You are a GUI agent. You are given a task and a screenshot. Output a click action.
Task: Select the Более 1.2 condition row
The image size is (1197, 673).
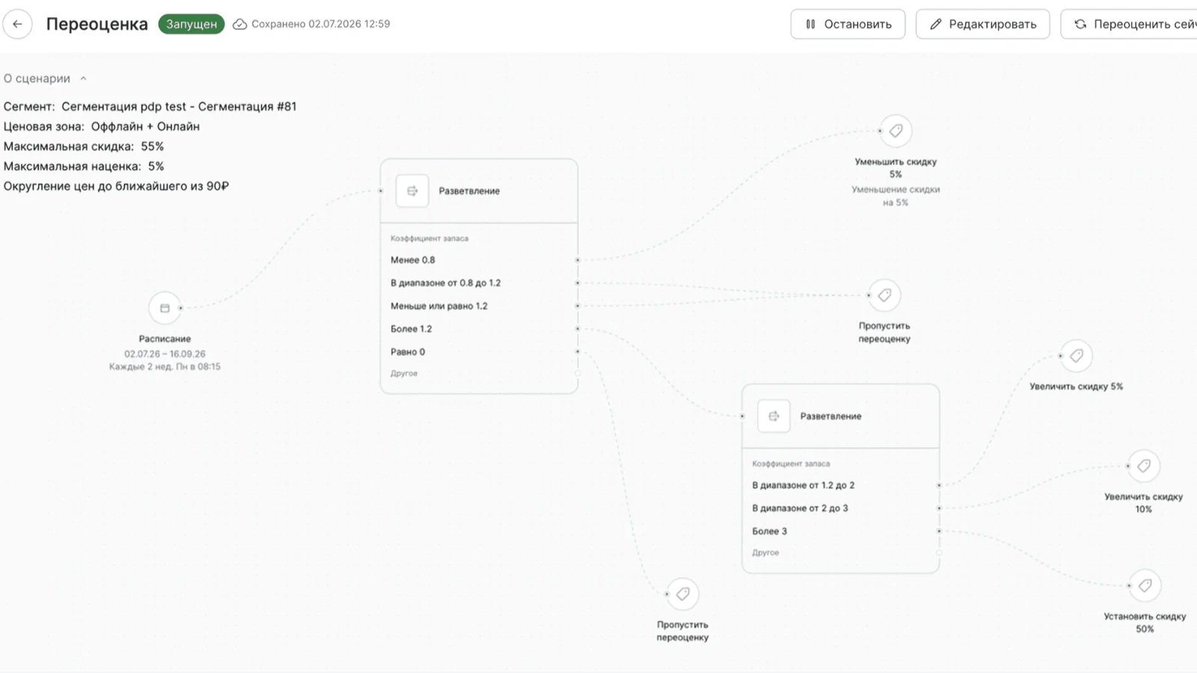[479, 329]
